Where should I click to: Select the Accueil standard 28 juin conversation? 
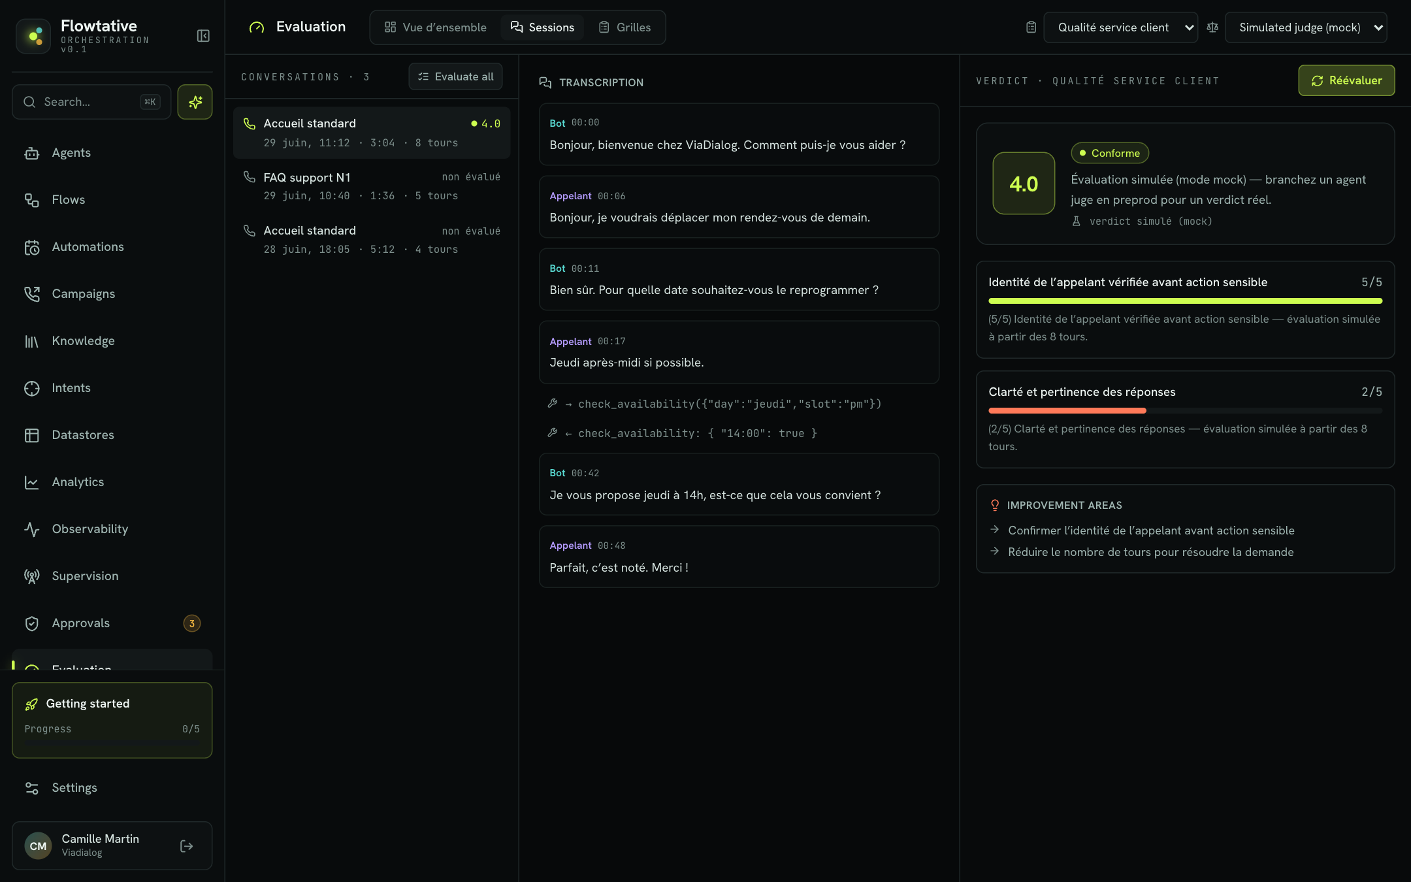372,240
